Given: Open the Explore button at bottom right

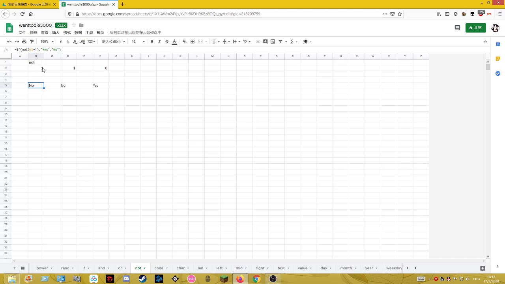Looking at the screenshot, I should point(483,268).
